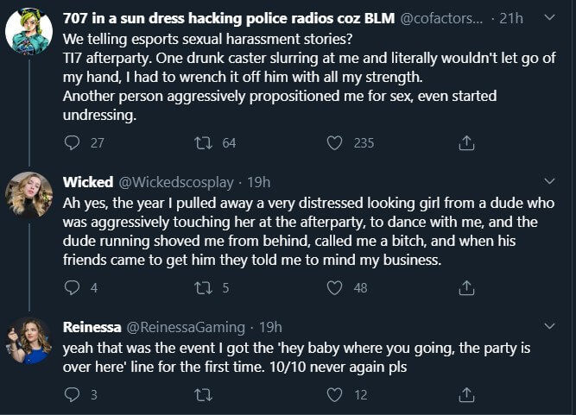The height and width of the screenshot is (415, 576).
Task: Retweet the TI7 afterparty tweet
Action: tap(204, 143)
